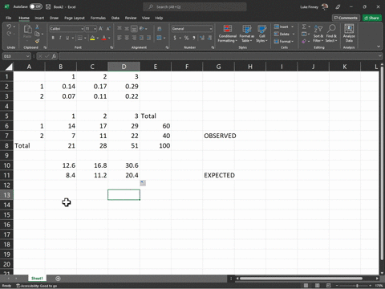The image size is (385, 289).
Task: Open Find & Select dropdown
Action: 331,34
